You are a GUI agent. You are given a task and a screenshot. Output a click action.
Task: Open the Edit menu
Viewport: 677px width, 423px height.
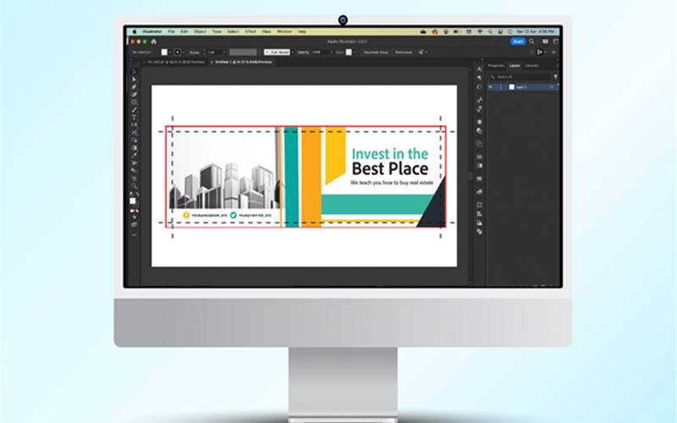click(184, 31)
